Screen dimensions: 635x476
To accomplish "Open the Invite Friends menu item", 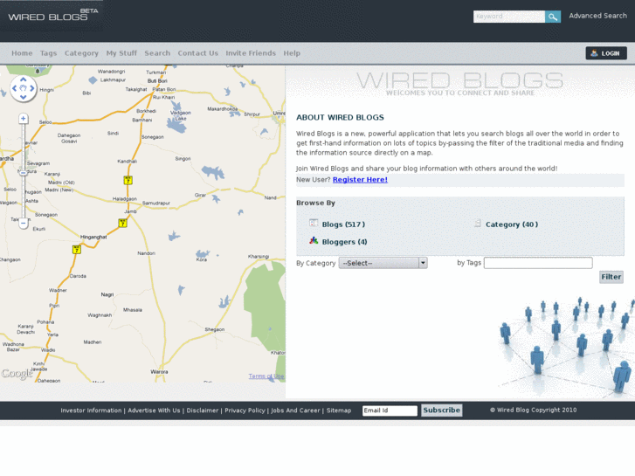I will [x=251, y=53].
